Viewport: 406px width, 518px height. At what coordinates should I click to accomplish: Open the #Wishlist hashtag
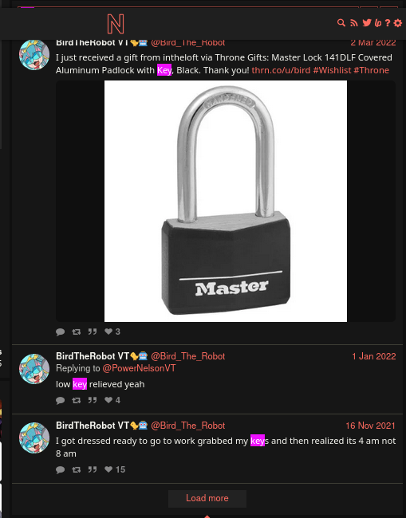(x=332, y=70)
